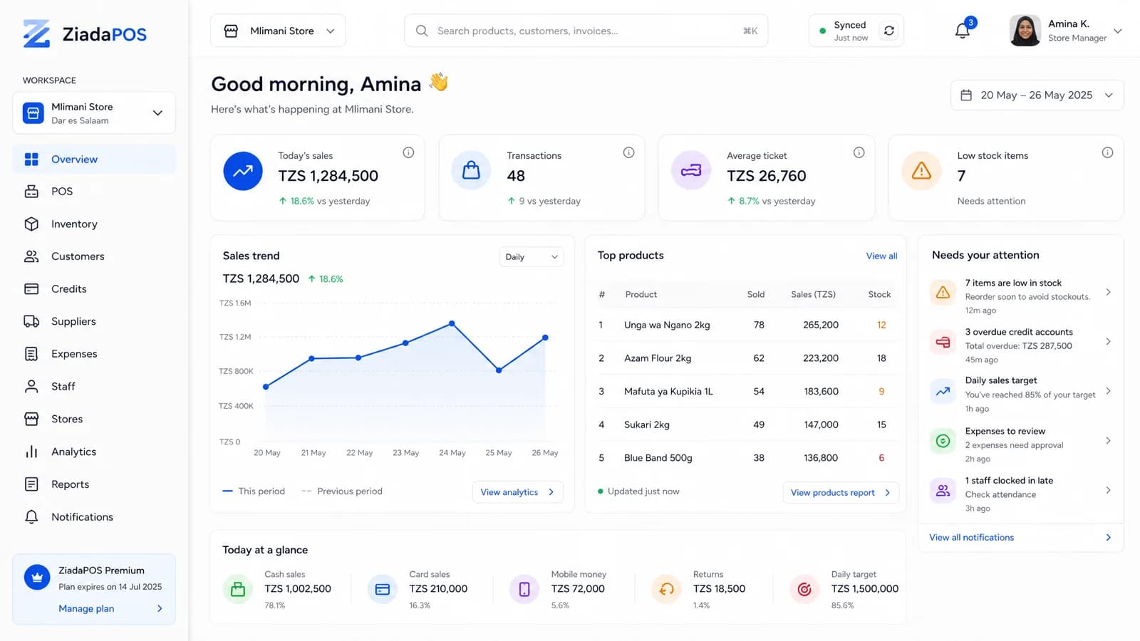Click the Manage plan link

(x=86, y=609)
